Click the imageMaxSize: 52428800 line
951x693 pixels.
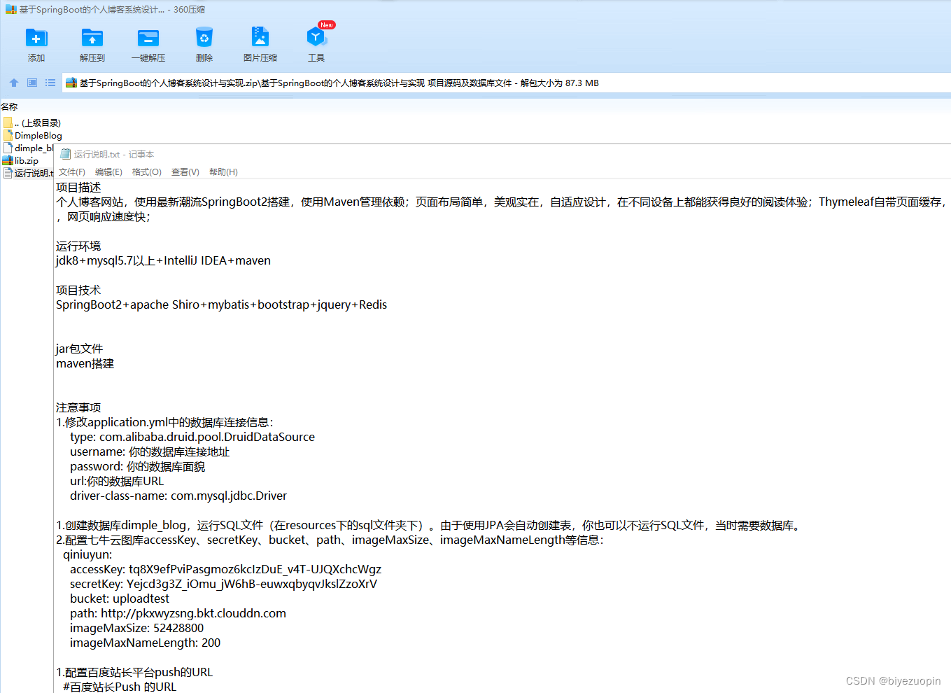pyautogui.click(x=136, y=629)
